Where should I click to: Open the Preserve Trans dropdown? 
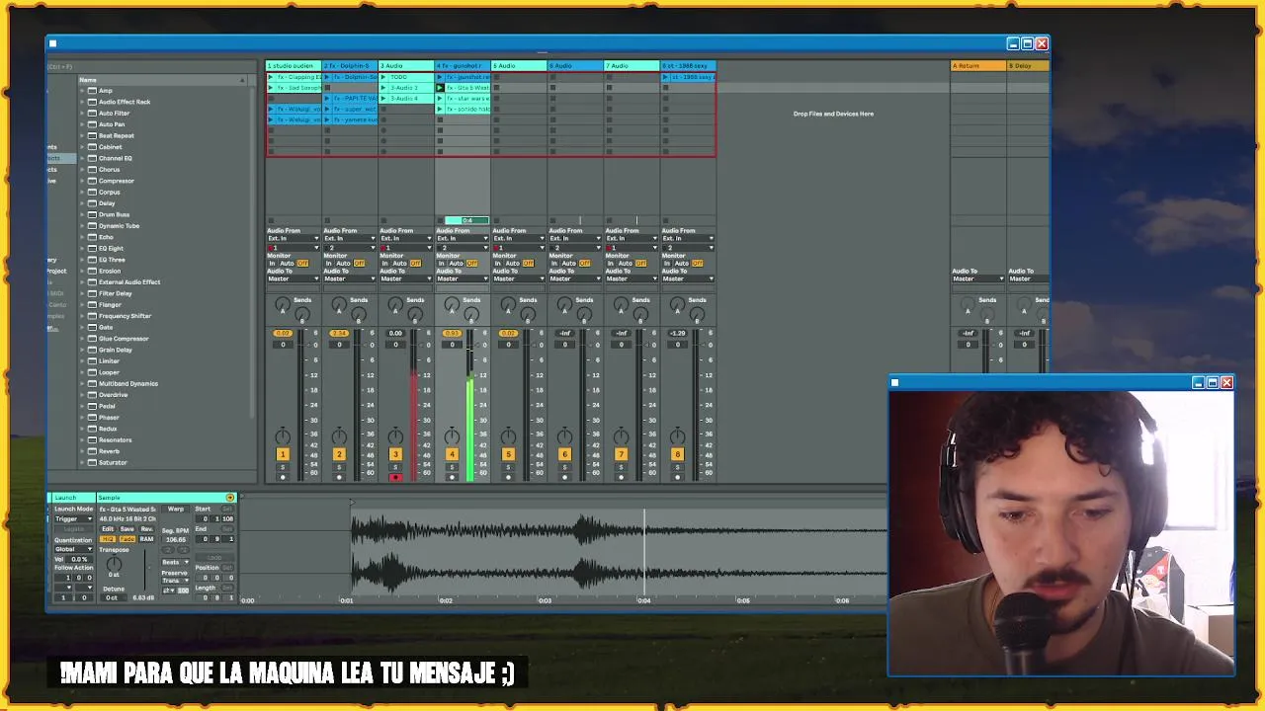click(x=176, y=581)
